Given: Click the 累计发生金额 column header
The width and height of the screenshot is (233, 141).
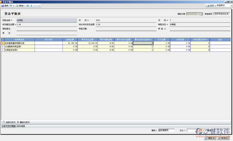Looking at the screenshot, I should point(88,40).
